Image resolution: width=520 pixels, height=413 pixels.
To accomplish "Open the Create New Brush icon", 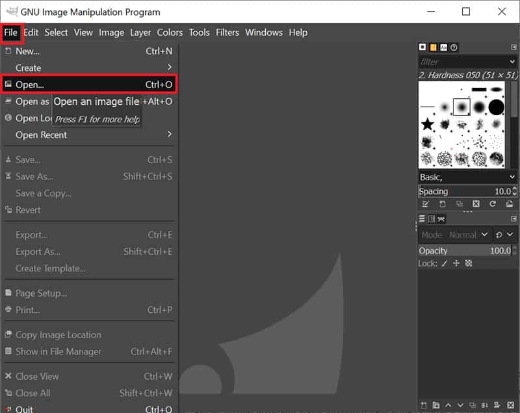I will [x=442, y=204].
